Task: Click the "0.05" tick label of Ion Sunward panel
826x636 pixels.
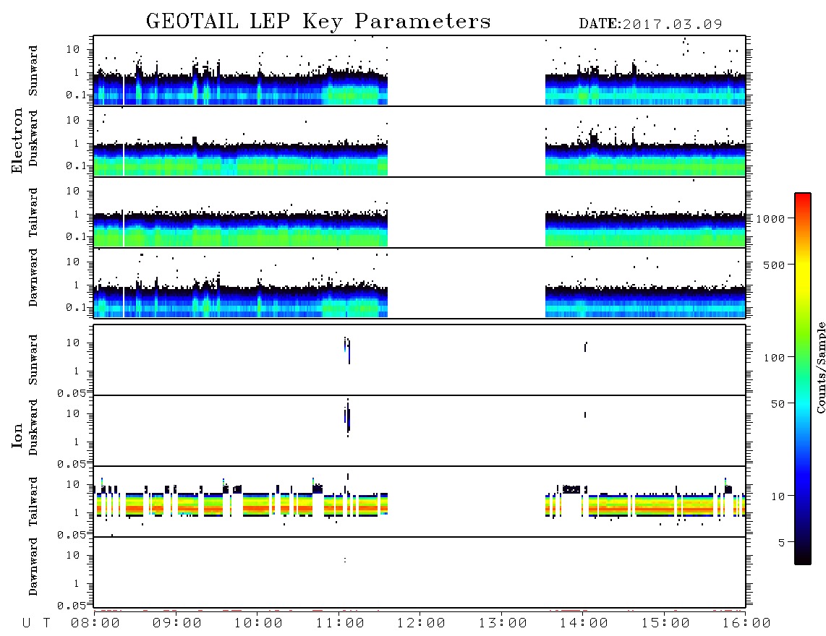Action: [x=72, y=392]
